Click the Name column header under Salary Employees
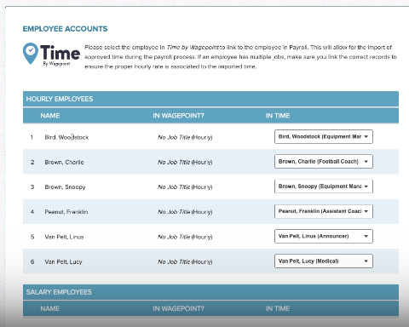The image size is (409, 327). pos(50,308)
